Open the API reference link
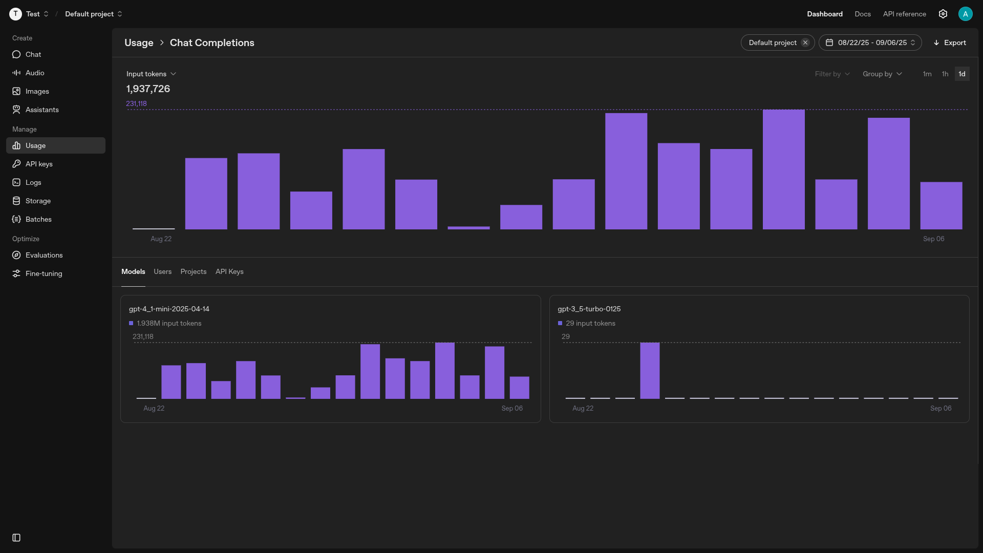Viewport: 983px width, 553px height. pos(904,14)
